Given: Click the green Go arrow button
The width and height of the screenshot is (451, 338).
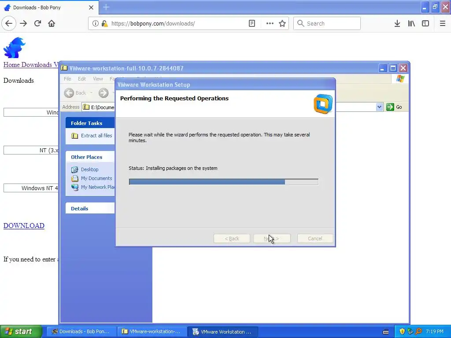Looking at the screenshot, I should pyautogui.click(x=390, y=107).
